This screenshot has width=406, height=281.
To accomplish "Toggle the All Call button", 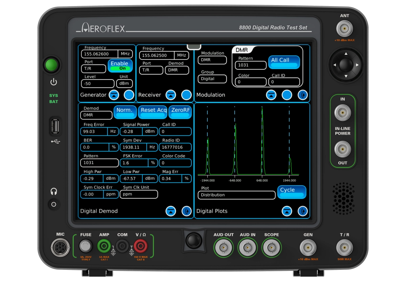I will pos(284,62).
